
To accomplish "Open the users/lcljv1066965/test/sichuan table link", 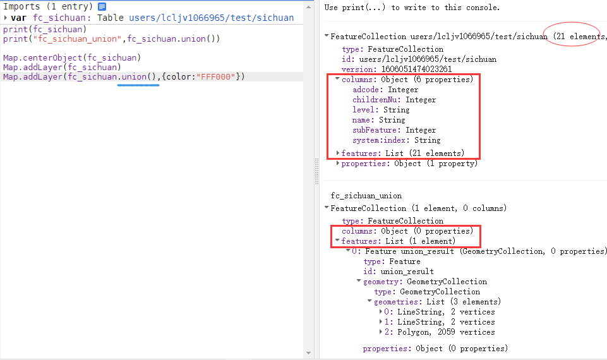I will (x=212, y=18).
